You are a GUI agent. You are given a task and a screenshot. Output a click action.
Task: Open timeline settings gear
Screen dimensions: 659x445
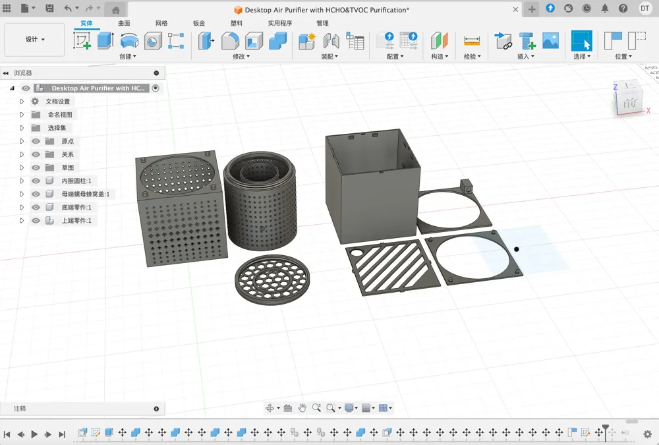(x=648, y=434)
